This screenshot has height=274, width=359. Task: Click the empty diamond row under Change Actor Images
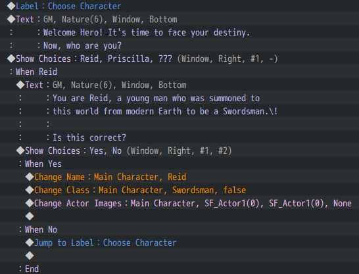pos(179,216)
